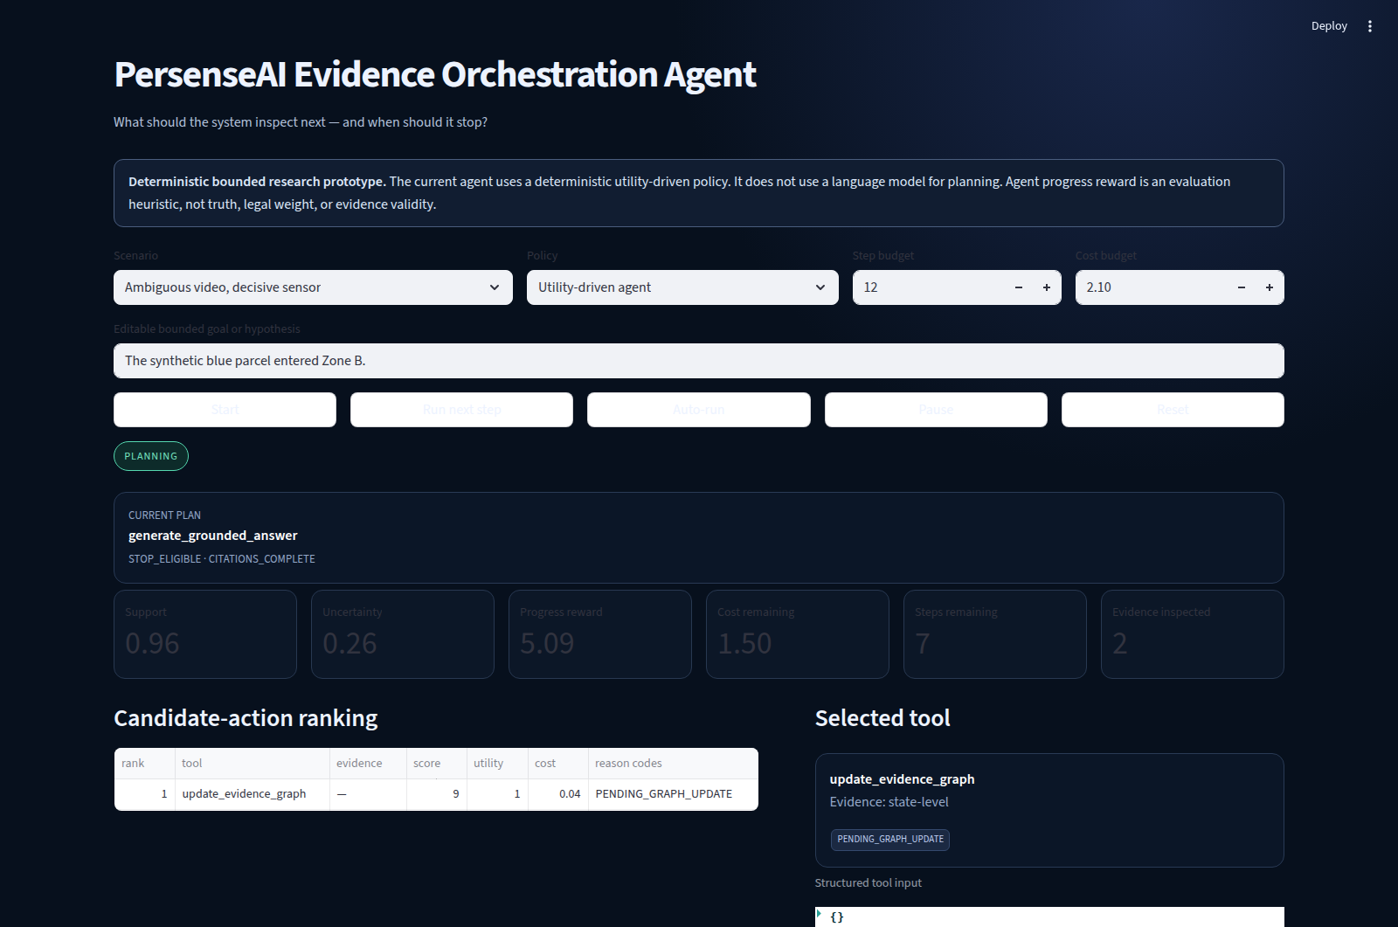Screen dimensions: 1398x927
Task: Sort table by tool column header
Action: click(253, 764)
